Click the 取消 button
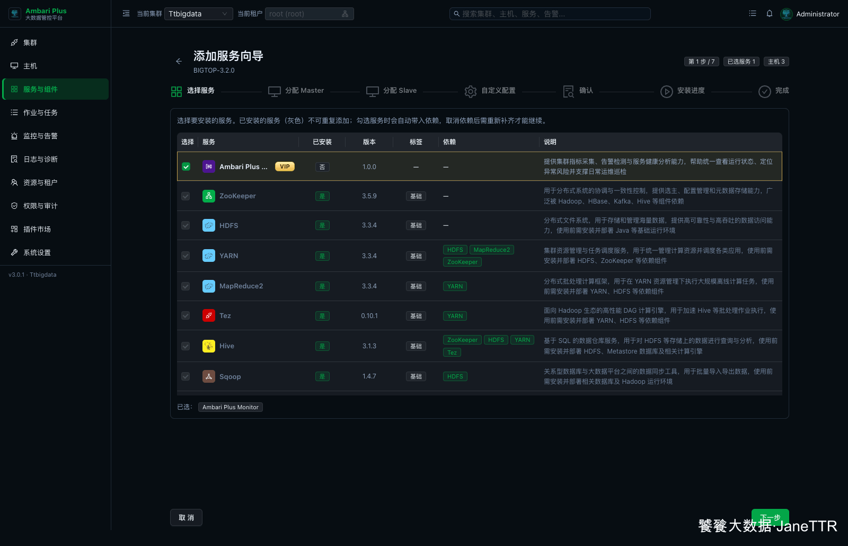 [x=186, y=517]
